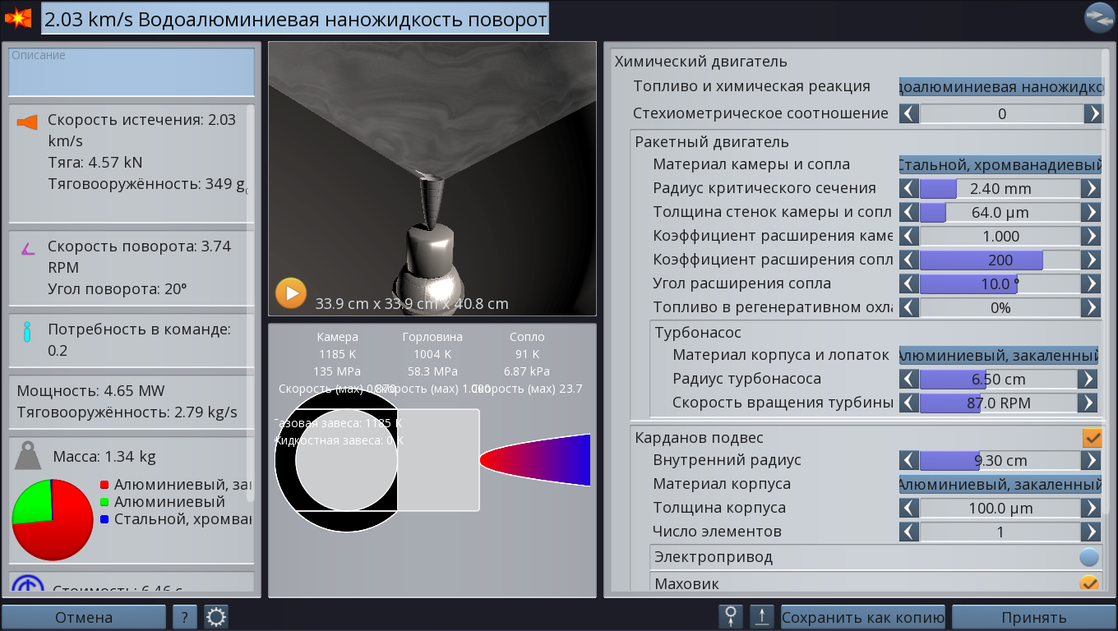Image resolution: width=1118 pixels, height=631 pixels.
Task: Decrease Внутренний радиус with the left arrow
Action: (x=909, y=461)
